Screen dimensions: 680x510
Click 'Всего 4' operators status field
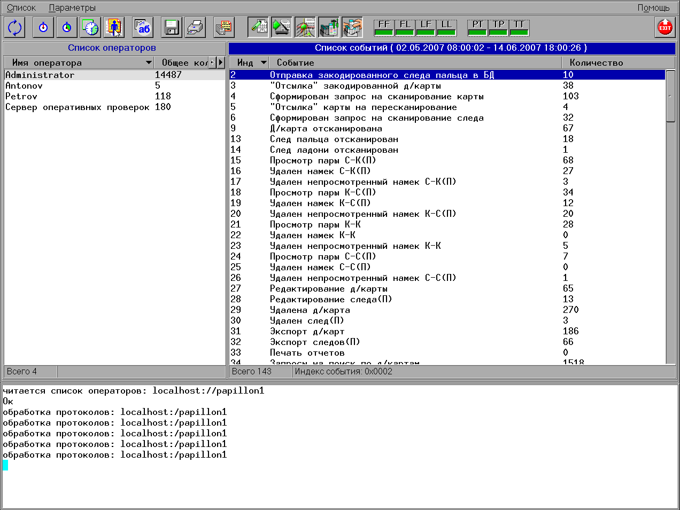coord(30,372)
